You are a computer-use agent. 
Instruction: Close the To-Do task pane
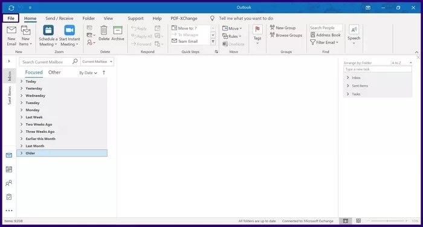[x=418, y=57]
